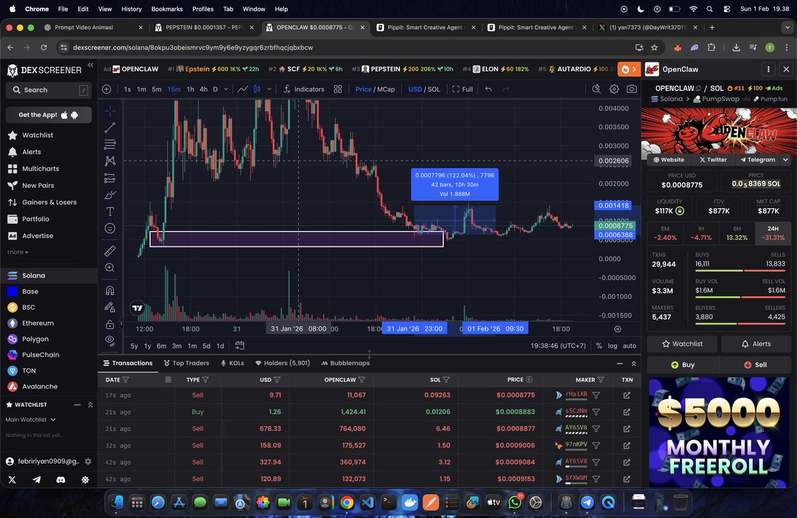Switch chart to Full screen mode

point(463,89)
